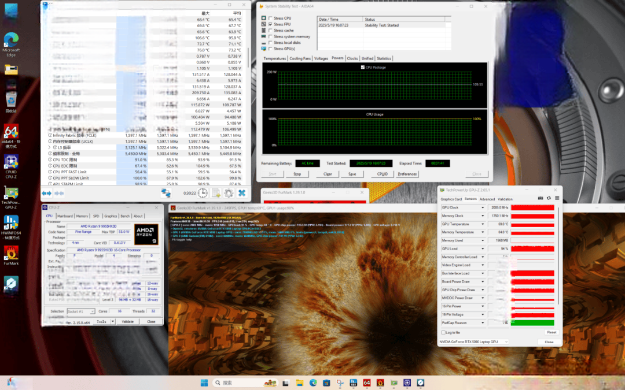The height and width of the screenshot is (390, 625).
Task: Switch to the AIDA64 Cooling Fans tab
Action: 300,58
